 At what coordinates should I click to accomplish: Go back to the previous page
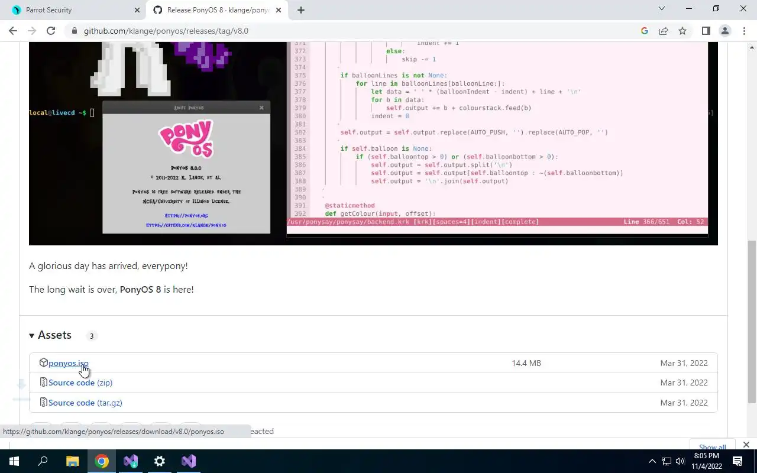13,31
